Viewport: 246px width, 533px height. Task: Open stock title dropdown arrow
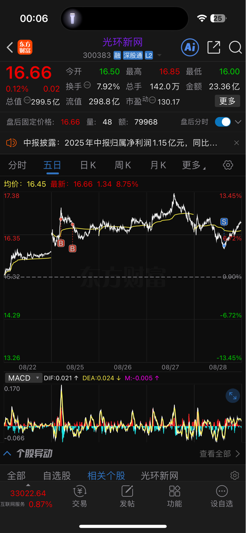click(159, 55)
